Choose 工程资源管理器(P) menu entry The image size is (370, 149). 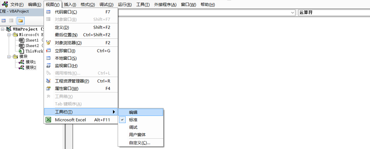pos(81,81)
